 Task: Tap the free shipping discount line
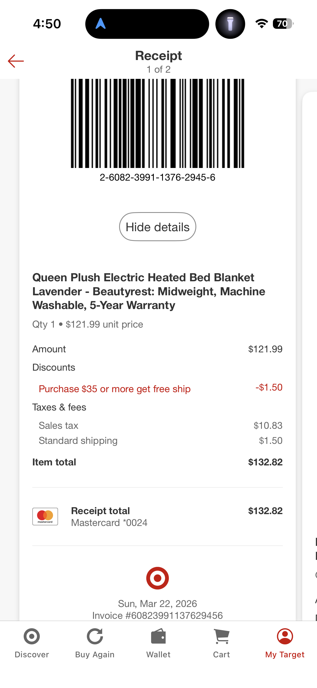click(161, 389)
